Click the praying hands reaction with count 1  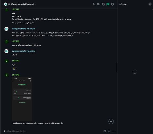point(14,69)
